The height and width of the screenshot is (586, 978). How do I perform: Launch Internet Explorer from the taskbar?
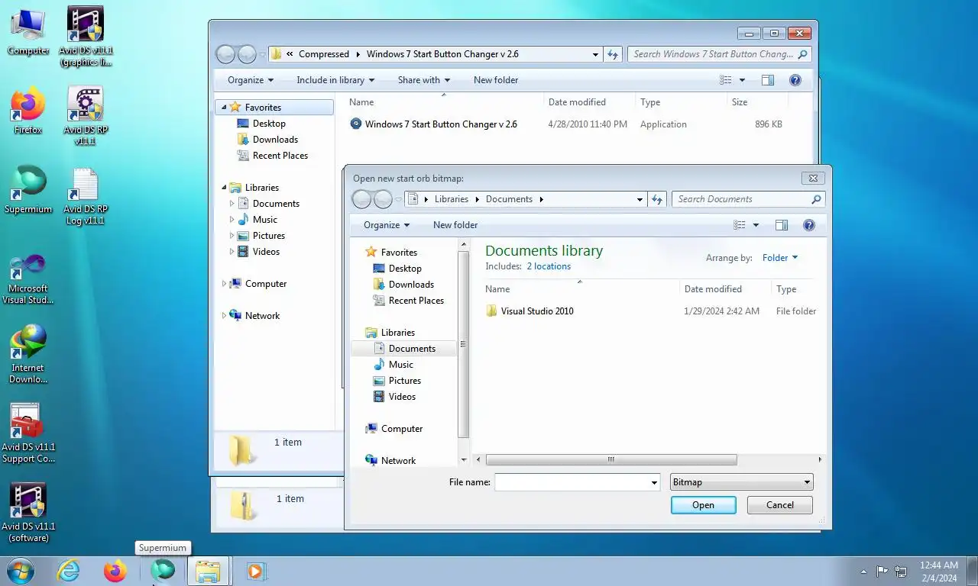click(x=68, y=571)
